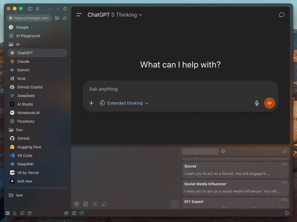Open DeepSeek from the sidebar
The width and height of the screenshot is (297, 222).
click(x=37, y=96)
